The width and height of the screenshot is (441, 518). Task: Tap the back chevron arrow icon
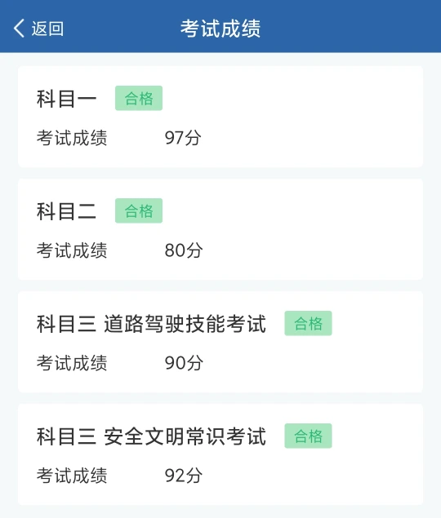click(x=19, y=28)
